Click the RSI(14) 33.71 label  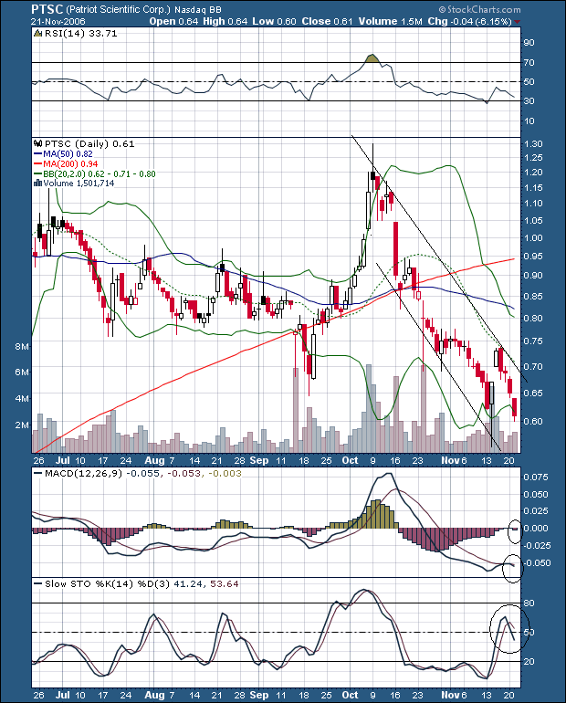coord(80,33)
